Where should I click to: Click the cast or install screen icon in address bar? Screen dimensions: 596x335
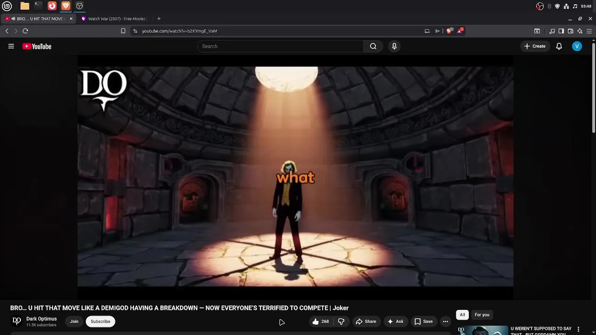(x=427, y=31)
